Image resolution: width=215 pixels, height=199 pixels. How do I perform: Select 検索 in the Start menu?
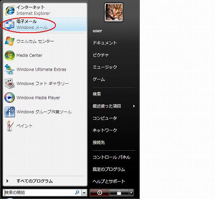[x=97, y=94]
